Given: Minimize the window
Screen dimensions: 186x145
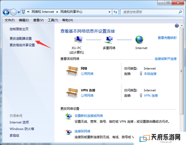Looking at the screenshot, I should coord(161,3).
